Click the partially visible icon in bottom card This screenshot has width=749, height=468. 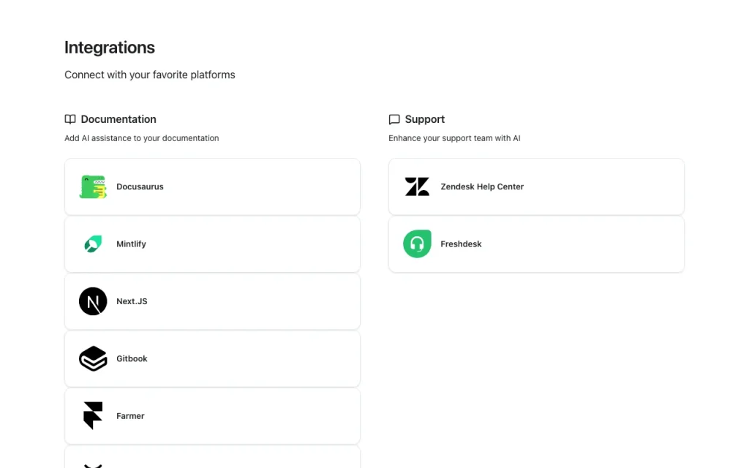pyautogui.click(x=93, y=466)
